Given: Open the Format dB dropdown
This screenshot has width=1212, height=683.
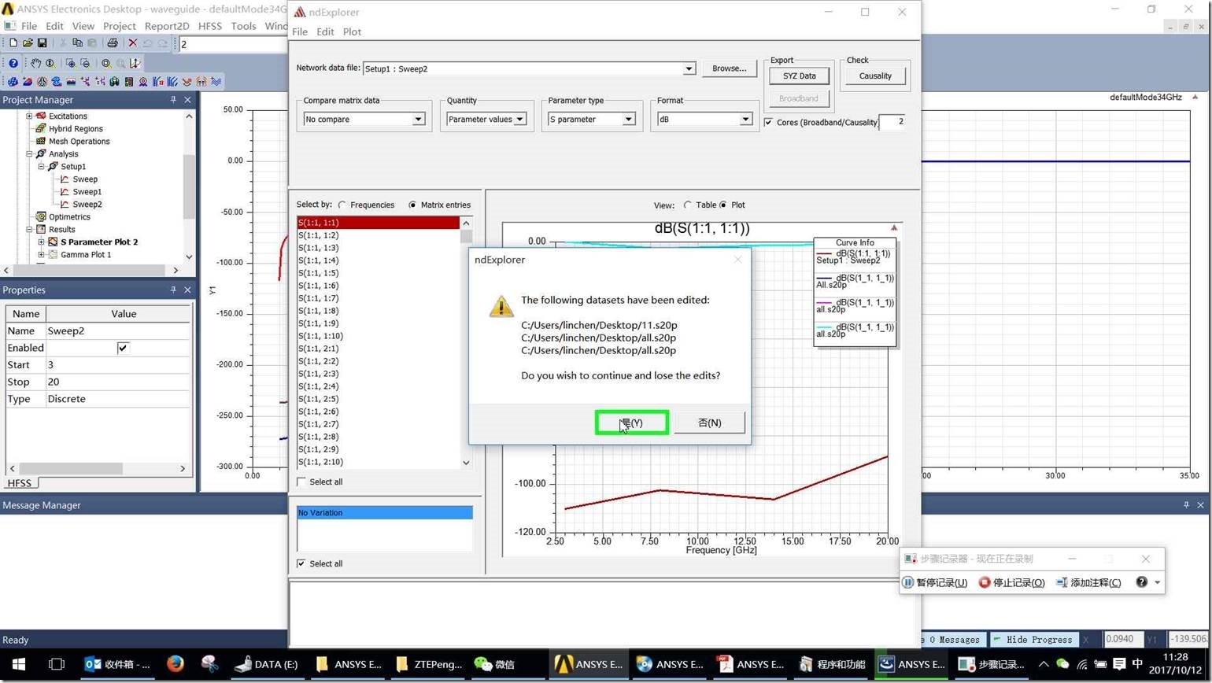Looking at the screenshot, I should pos(745,119).
